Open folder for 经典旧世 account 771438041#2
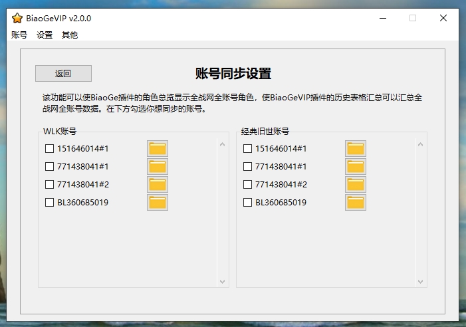Screen dimensions: 466x327 (x=356, y=185)
